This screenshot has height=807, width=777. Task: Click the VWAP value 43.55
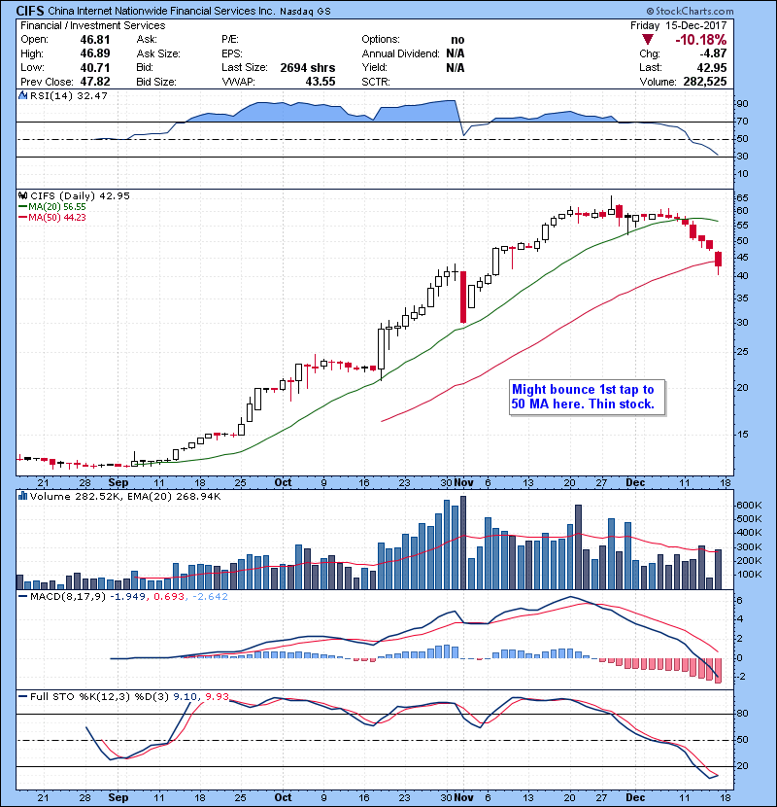coord(321,82)
